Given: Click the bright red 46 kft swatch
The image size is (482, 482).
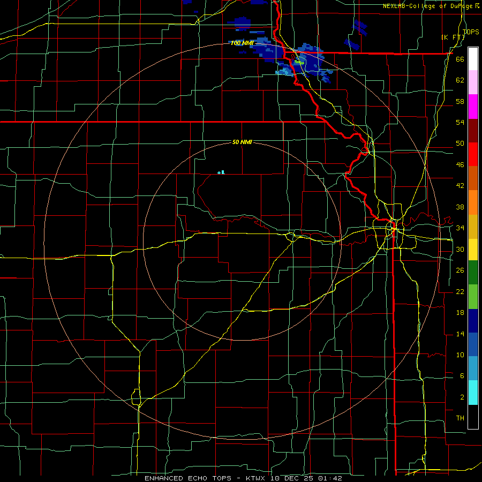Looking at the screenshot, I should tap(473, 154).
